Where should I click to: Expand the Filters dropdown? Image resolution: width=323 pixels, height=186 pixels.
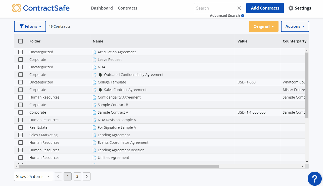(x=30, y=26)
